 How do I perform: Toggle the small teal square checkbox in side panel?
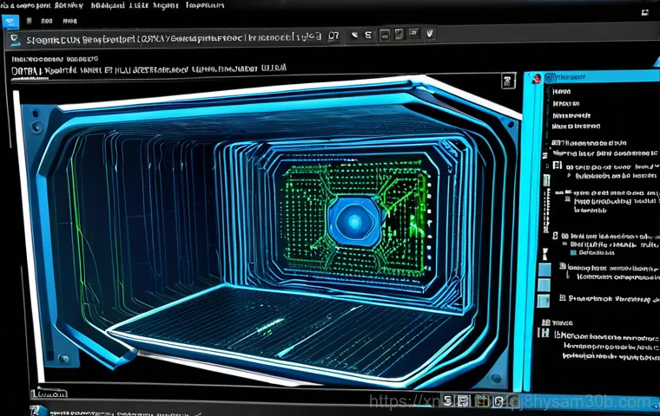pos(573,252)
